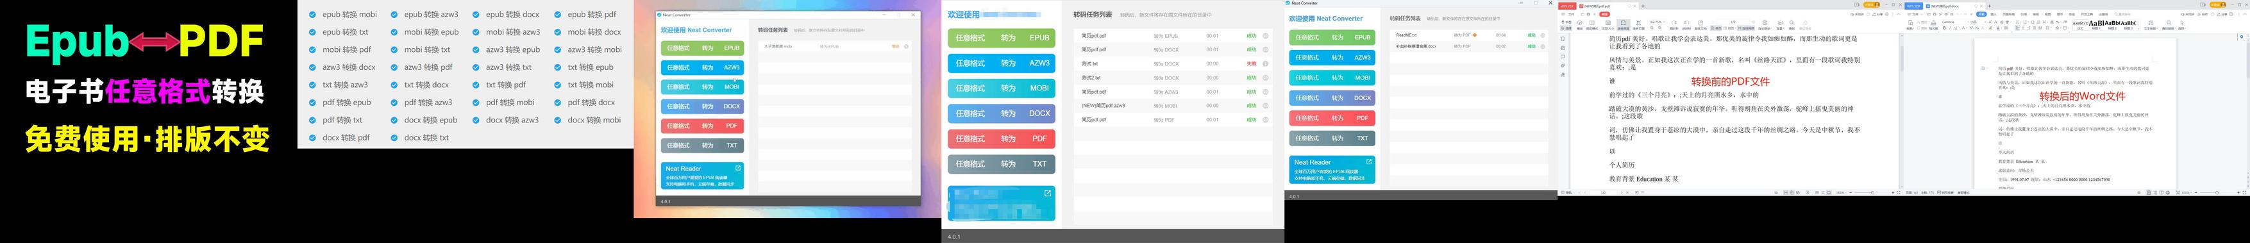2250x243 pixels.
Task: Click the action icon on ReadME.txt task row
Action: pos(1543,36)
